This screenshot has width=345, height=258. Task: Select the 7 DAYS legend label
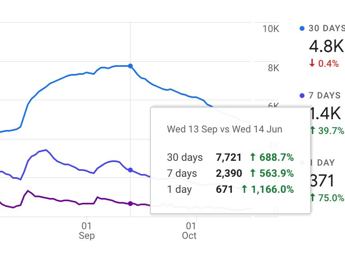click(325, 96)
